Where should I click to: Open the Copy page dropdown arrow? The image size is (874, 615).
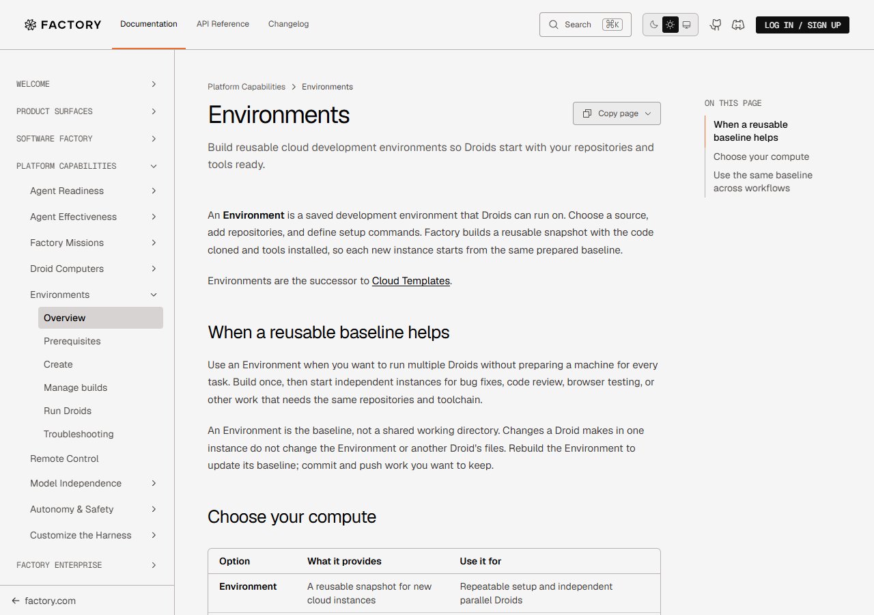click(648, 113)
